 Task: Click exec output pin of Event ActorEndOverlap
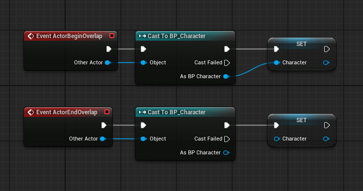click(104, 125)
